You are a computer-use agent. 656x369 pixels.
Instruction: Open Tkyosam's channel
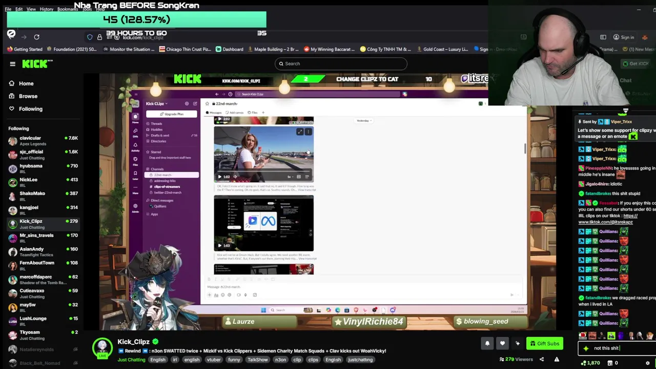[43, 335]
